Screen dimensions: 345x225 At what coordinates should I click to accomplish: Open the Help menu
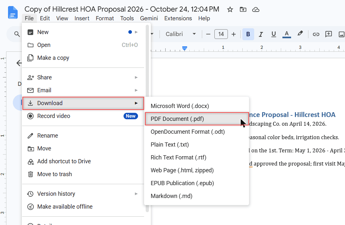tap(204, 18)
